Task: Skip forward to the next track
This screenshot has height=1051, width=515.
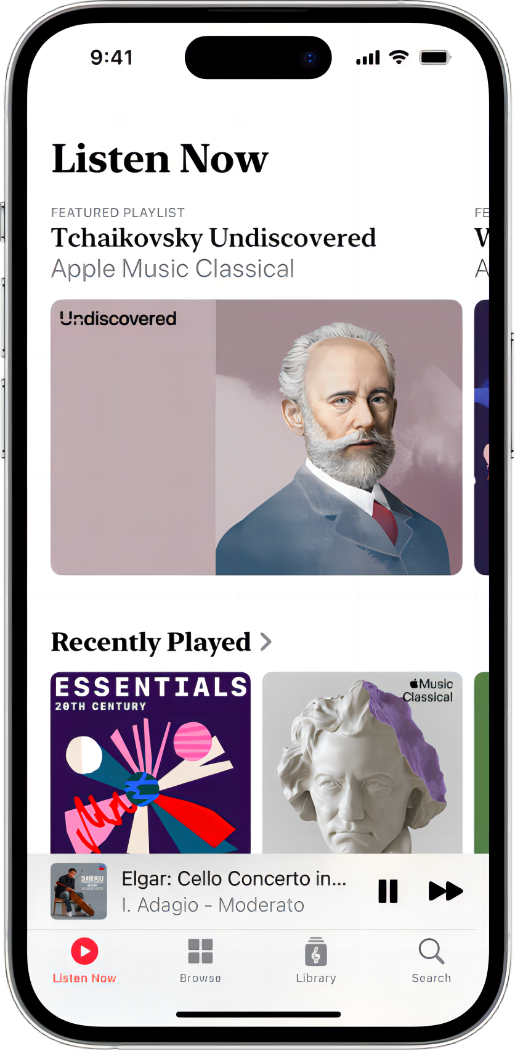Action: 445,891
